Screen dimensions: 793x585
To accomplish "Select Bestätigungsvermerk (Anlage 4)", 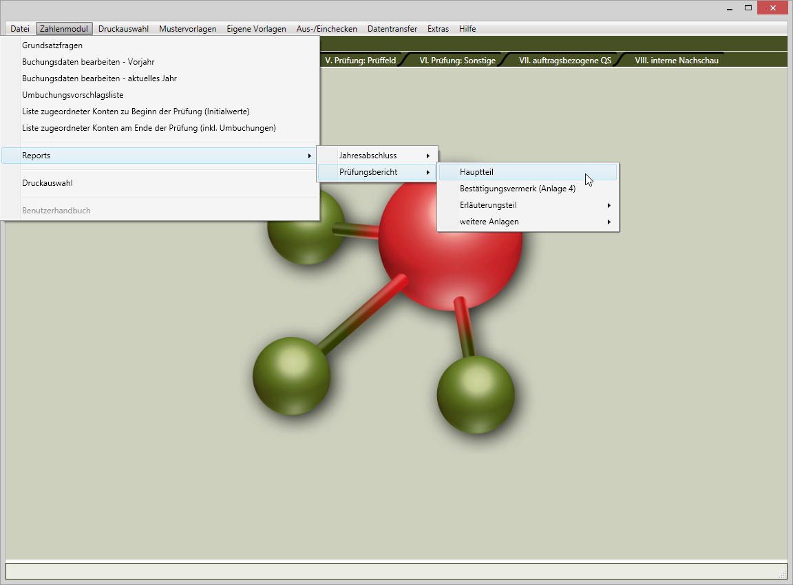I will [517, 189].
